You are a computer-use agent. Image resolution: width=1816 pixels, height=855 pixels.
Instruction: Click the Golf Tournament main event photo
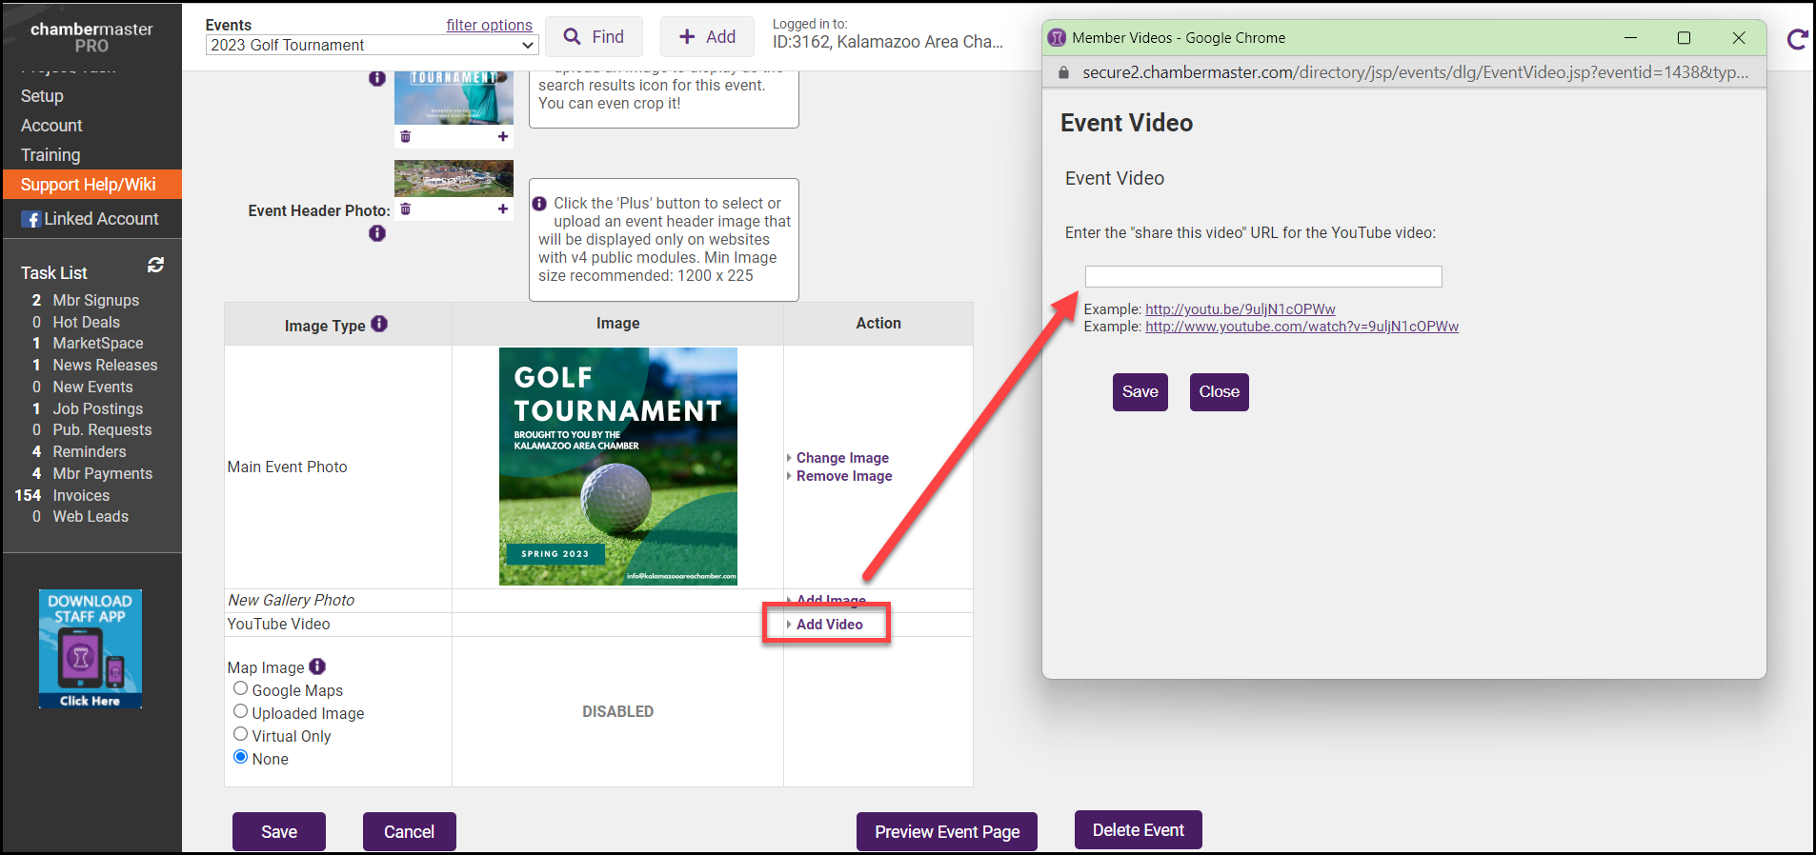click(x=617, y=467)
